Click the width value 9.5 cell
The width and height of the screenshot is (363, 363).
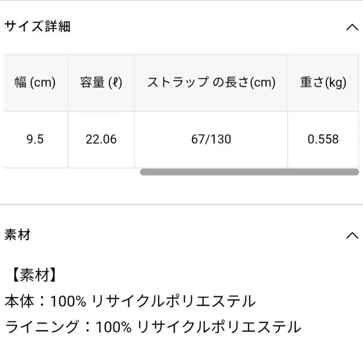click(x=34, y=140)
